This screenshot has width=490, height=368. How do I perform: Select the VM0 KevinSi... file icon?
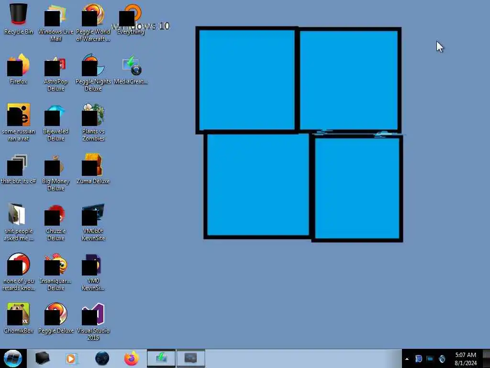pyautogui.click(x=93, y=272)
